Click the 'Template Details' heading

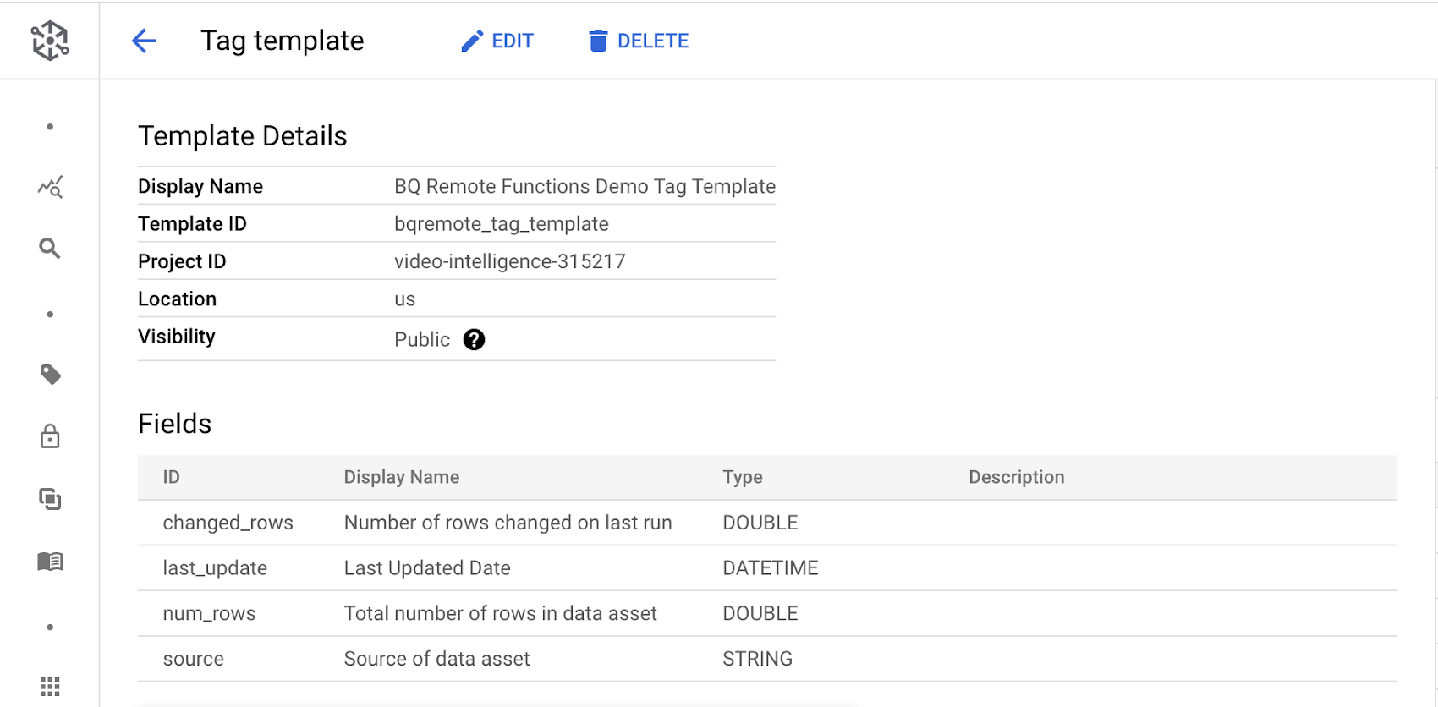click(x=242, y=136)
